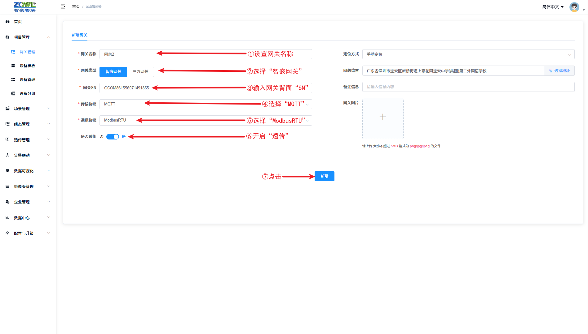Screen dimensions: 588x334
Task: Click the 选择地址 button
Action: (x=559, y=71)
